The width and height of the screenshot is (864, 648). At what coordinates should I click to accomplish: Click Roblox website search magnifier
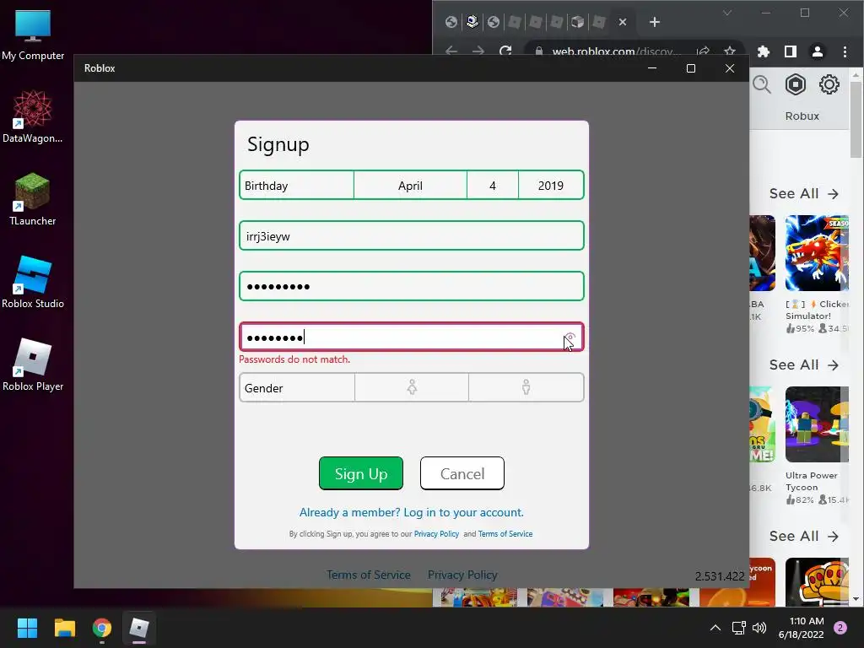tap(762, 85)
